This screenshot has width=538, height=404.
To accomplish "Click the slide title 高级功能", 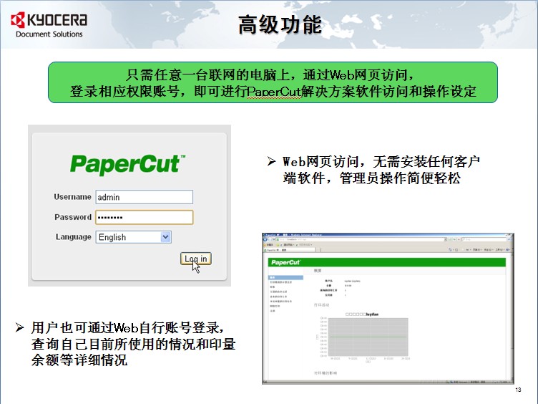I will 280,26.
